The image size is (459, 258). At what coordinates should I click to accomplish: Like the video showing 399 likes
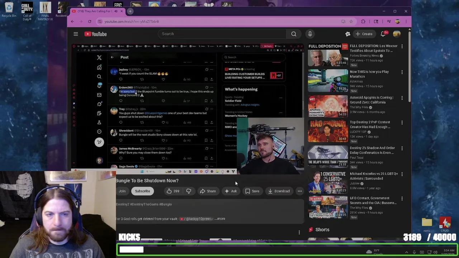[173, 191]
